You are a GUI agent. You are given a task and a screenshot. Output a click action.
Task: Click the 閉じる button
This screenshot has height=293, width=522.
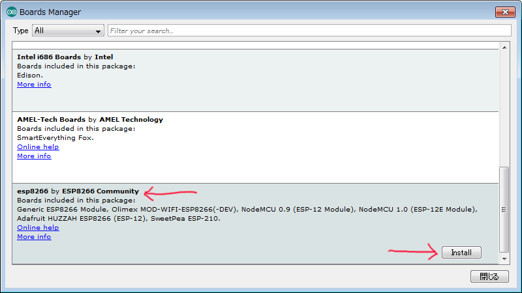pyautogui.click(x=489, y=277)
